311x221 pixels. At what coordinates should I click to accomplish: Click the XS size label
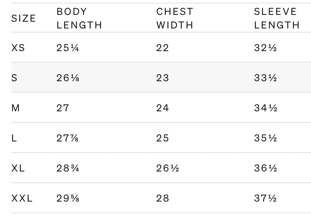(x=18, y=48)
